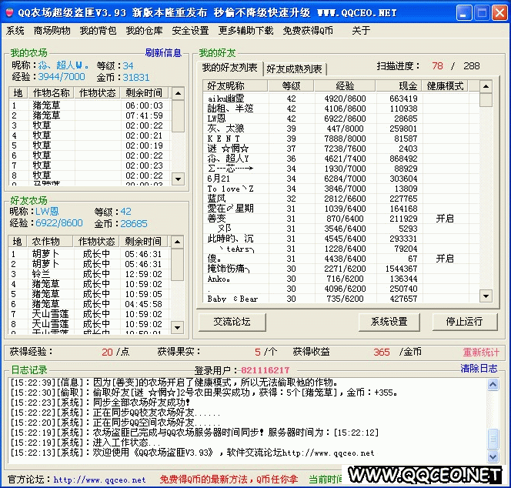The height and width of the screenshot is (488, 511).
Task: Select friend row Baby ♡Bear
Action: click(341, 299)
